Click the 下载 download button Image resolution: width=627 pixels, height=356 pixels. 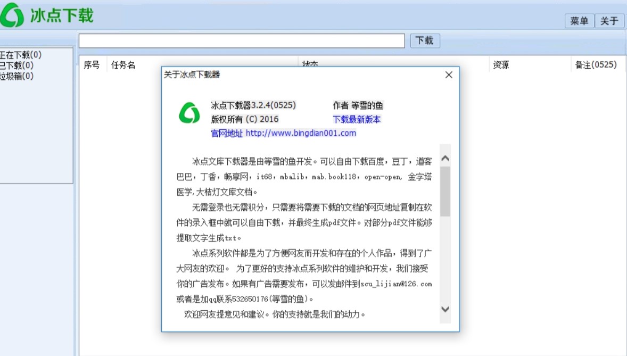(424, 40)
